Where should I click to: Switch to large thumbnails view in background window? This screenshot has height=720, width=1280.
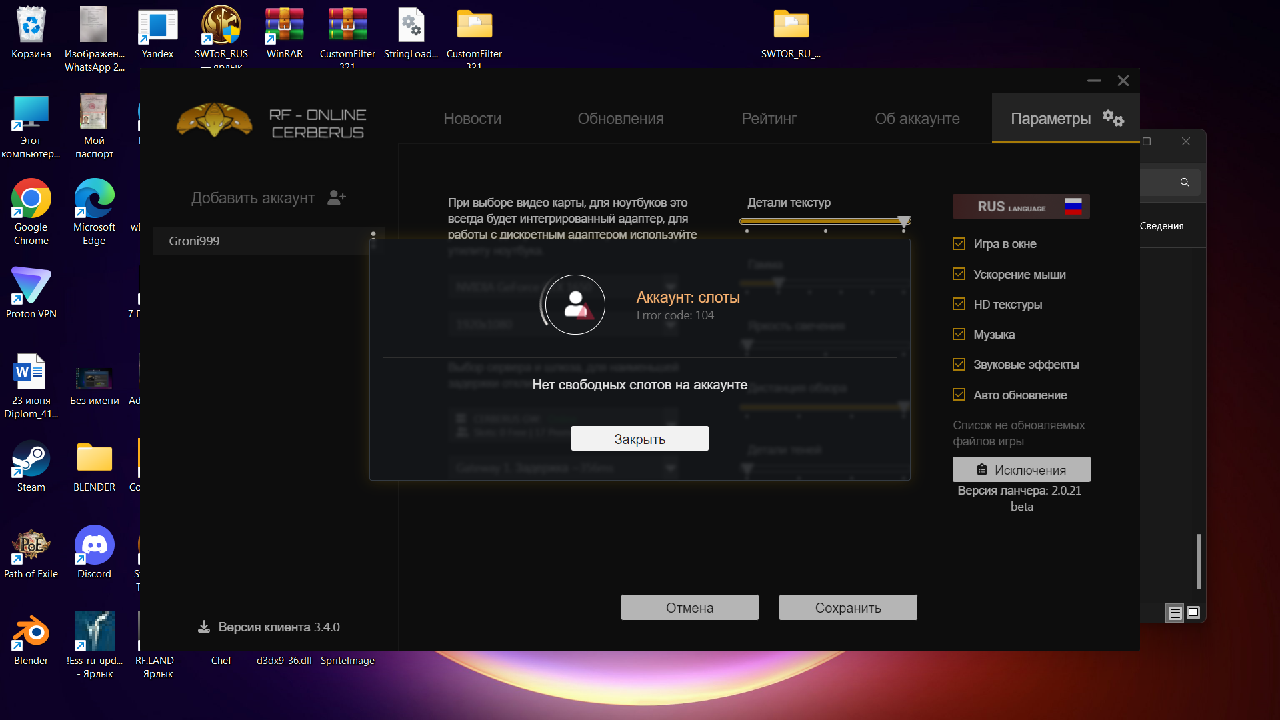tap(1193, 613)
